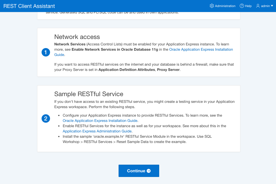The image size is (276, 184).
Task: Select Help from the header menu
Action: point(246,6)
